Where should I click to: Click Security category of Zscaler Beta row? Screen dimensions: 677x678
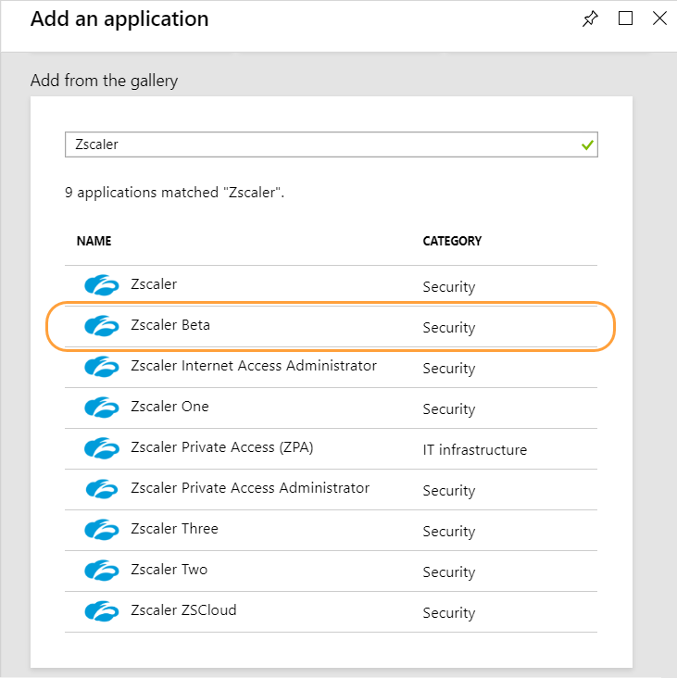[449, 328]
